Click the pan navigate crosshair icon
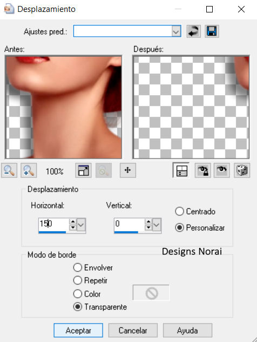Screen dimensions: 257x342 (128, 170)
